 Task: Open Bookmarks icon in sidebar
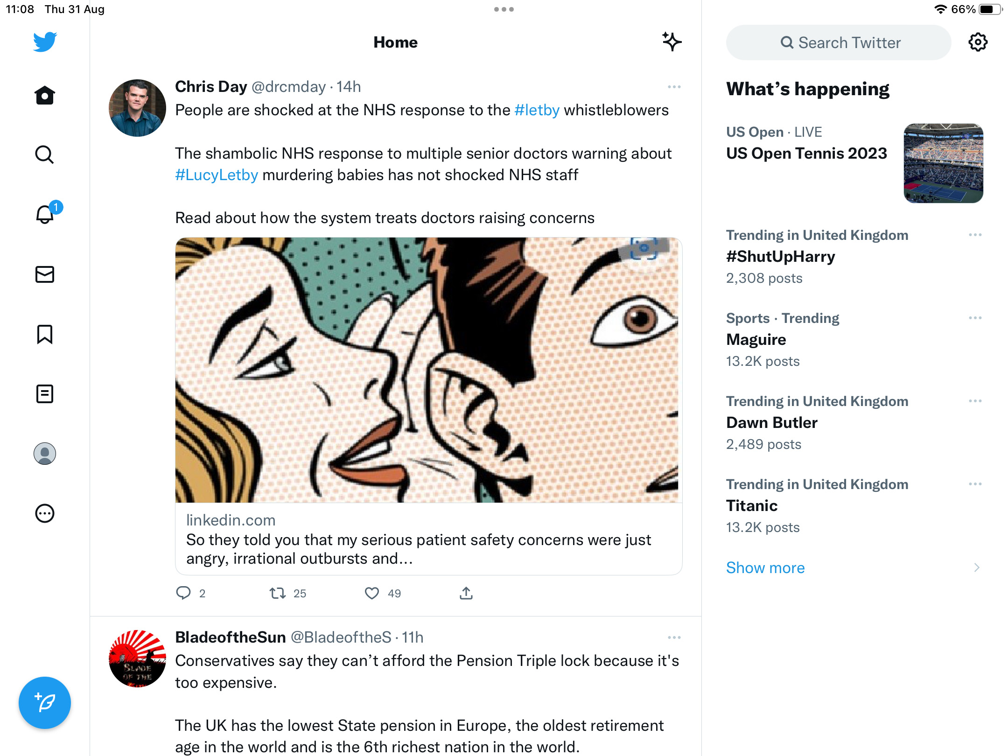click(x=45, y=334)
